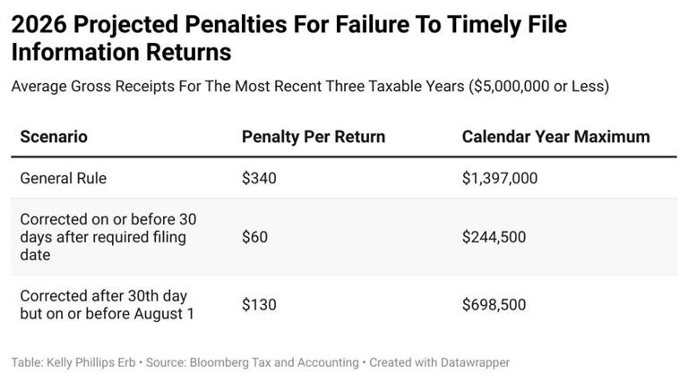Click the $130 penalty value

point(259,305)
